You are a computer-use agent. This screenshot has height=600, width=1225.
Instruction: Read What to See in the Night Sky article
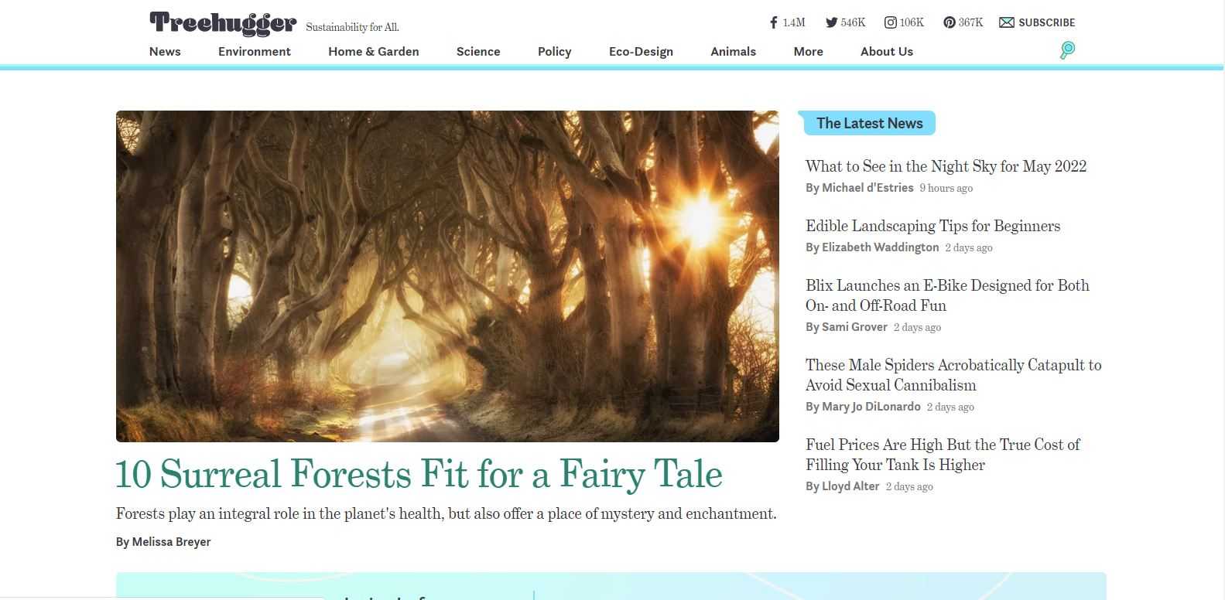[946, 166]
